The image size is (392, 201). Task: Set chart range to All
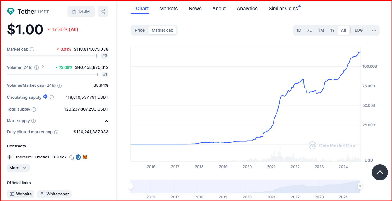(343, 30)
